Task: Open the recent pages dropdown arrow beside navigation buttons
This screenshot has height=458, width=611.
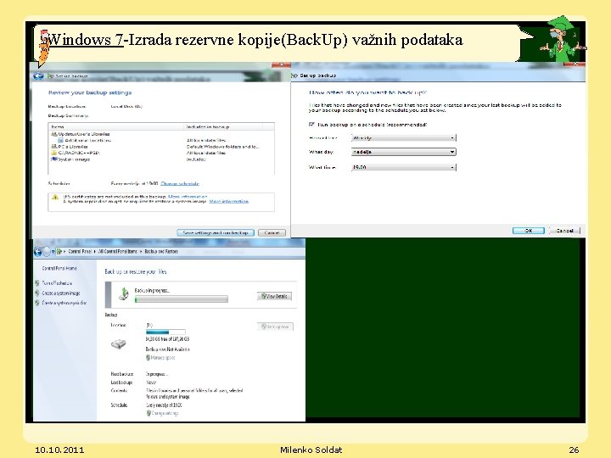Action: click(53, 252)
